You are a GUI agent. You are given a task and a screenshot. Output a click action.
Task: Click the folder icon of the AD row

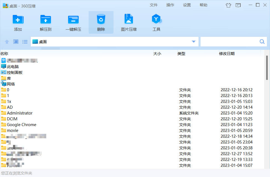[4, 107]
